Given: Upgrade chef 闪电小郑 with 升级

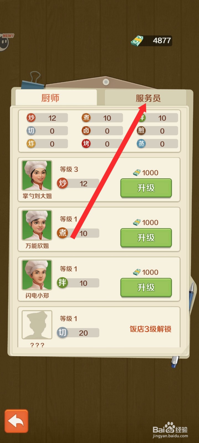Looking at the screenshot, I should pos(146,288).
